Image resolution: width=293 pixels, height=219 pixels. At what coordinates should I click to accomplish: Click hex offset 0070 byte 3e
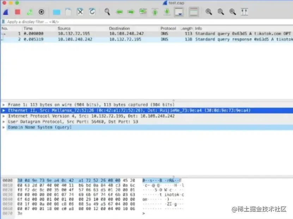coord(20,213)
